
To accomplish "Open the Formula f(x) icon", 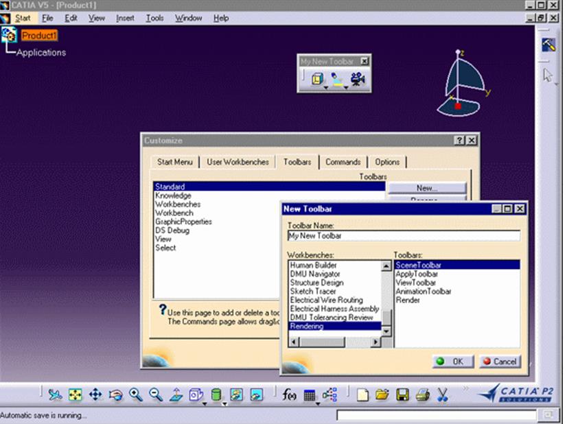I will click(x=289, y=394).
